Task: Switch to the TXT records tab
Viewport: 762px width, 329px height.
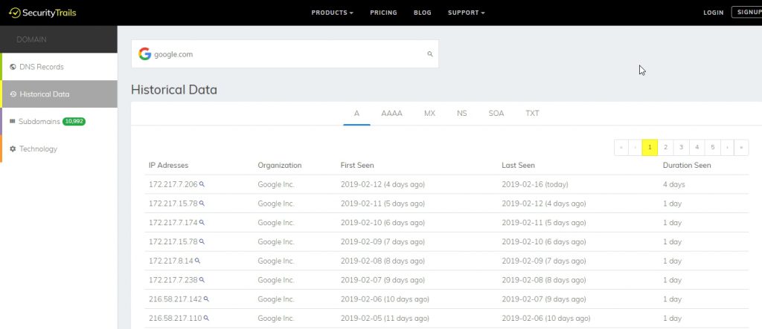Action: tap(532, 114)
